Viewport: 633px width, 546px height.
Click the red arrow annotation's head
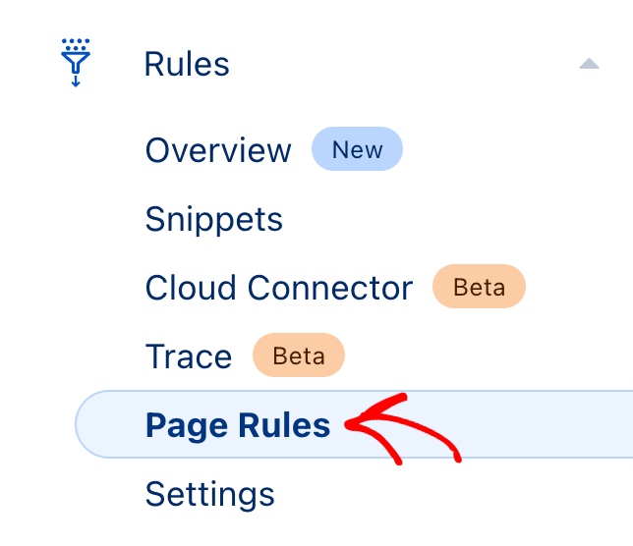[356, 423]
